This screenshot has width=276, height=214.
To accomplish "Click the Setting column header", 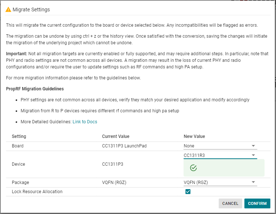I will pyautogui.click(x=19, y=136).
